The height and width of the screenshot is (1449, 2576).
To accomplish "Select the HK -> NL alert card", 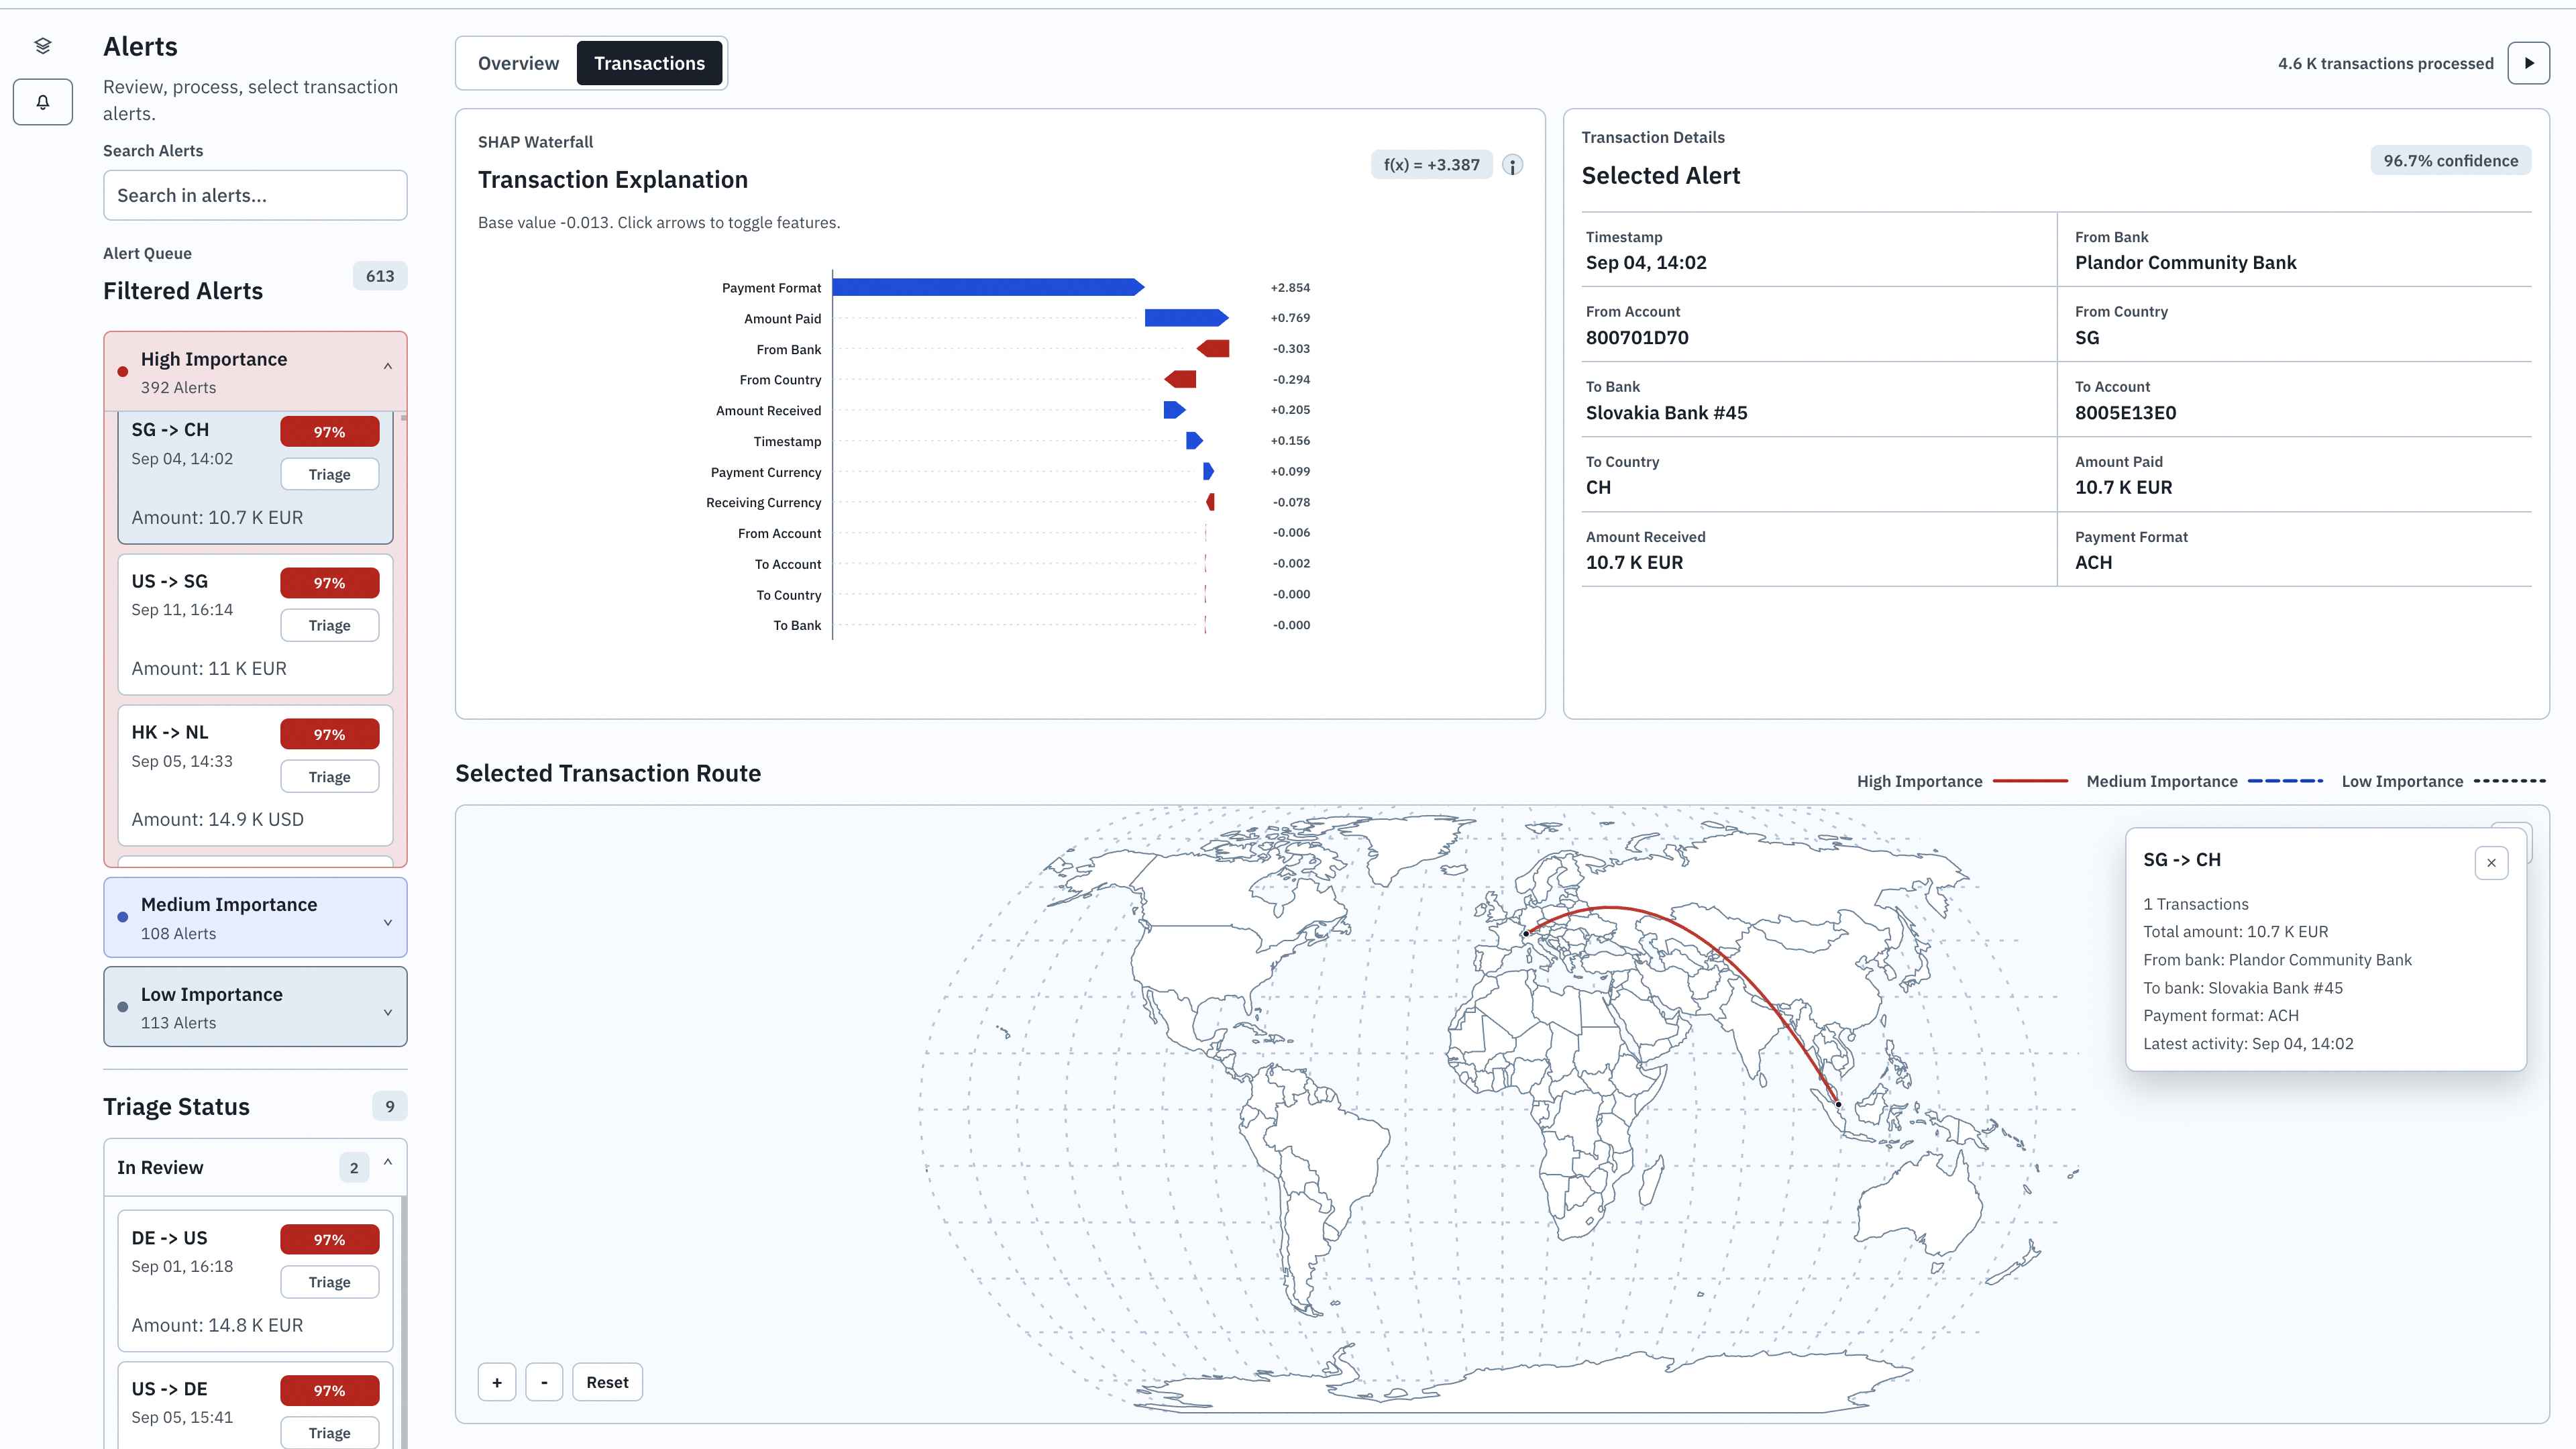I will [255, 776].
